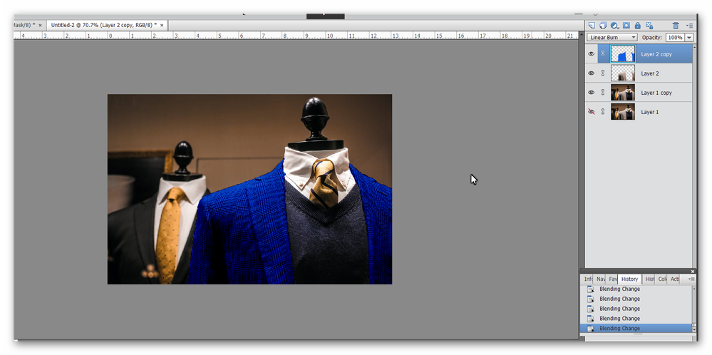Show the hidden Layer 1
Image resolution: width=712 pixels, height=355 pixels.
pos(592,111)
